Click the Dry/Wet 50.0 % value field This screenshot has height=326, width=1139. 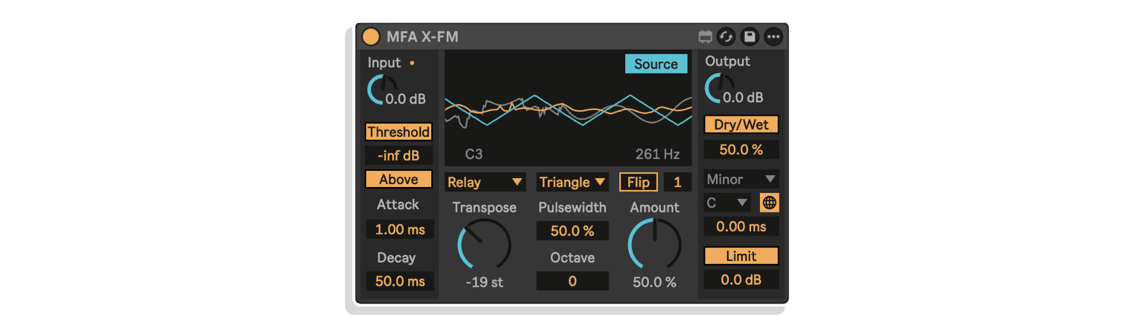click(x=741, y=150)
